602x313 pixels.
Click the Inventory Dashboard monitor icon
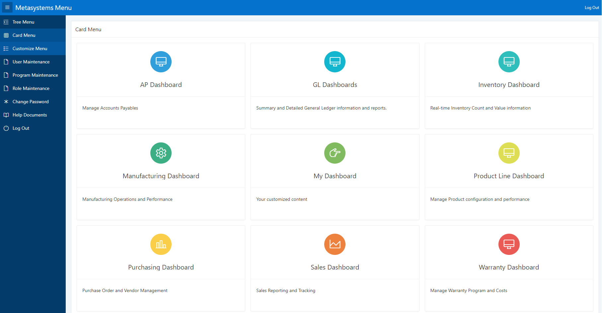[x=509, y=62]
